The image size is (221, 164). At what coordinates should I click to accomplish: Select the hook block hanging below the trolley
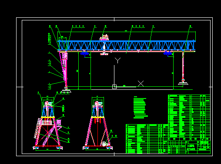104,54
